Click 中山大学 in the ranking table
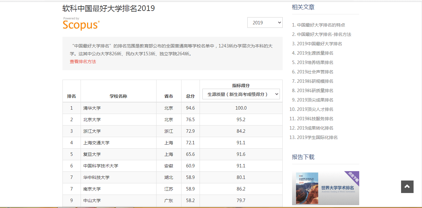This screenshot has width=422, height=208. [x=92, y=201]
